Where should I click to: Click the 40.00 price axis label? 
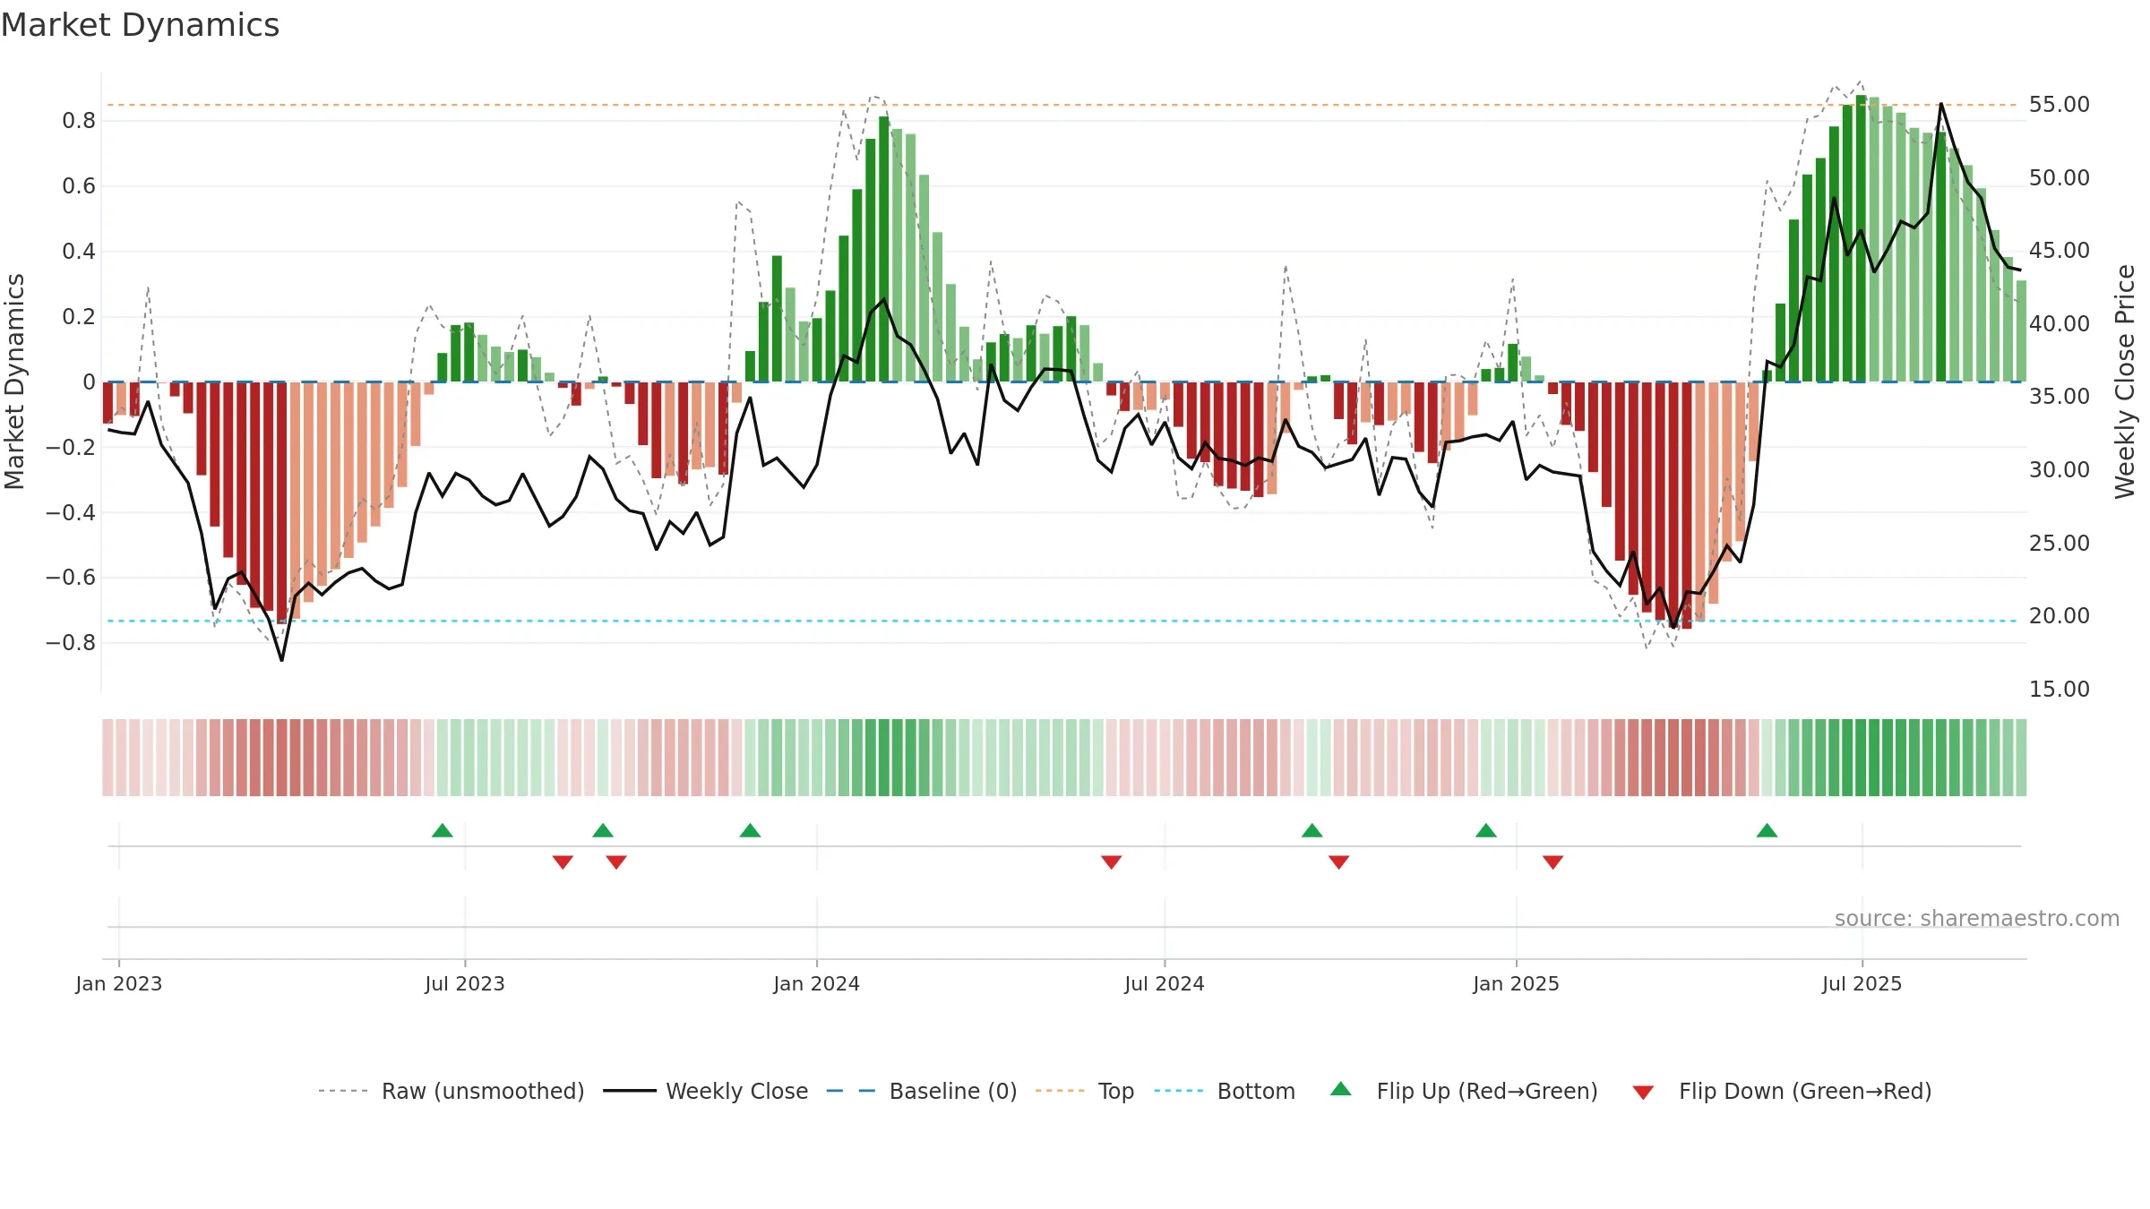click(2060, 324)
